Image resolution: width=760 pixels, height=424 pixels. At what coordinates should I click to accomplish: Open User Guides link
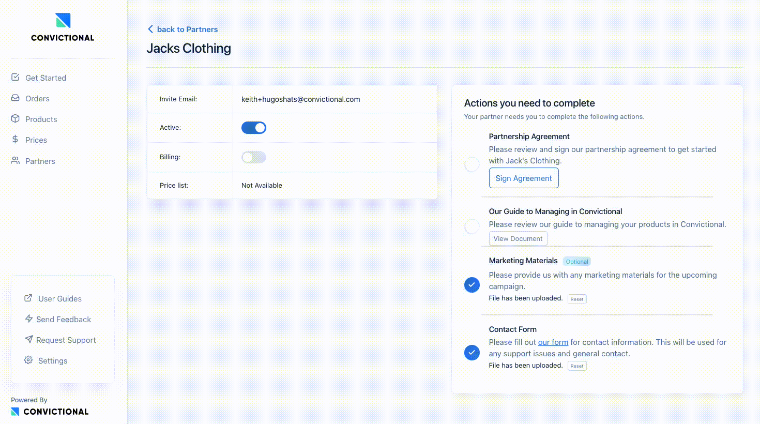pos(59,298)
